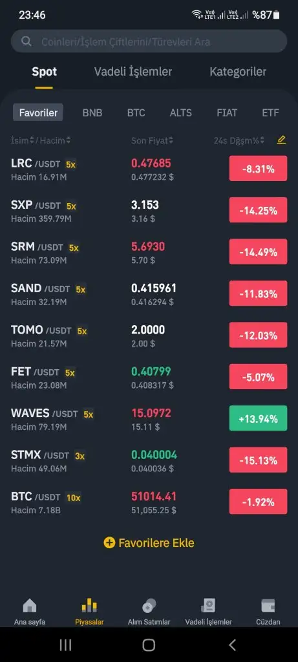Open the LRC/USDT pair row
Screen dimensions: 298x662
(x=149, y=169)
